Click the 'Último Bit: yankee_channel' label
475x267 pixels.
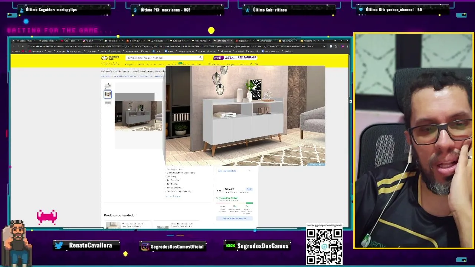pos(394,10)
